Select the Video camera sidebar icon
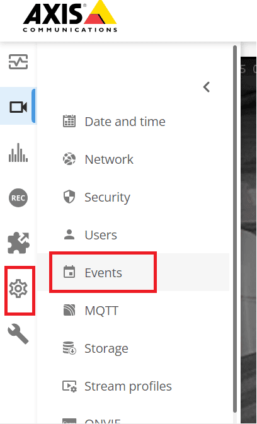Image resolution: width=257 pixels, height=424 pixels. point(18,107)
